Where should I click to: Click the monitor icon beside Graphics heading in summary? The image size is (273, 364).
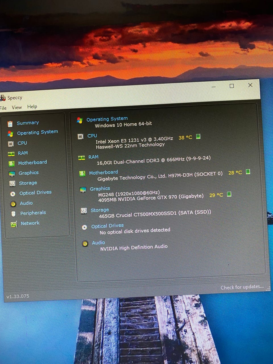(x=83, y=190)
